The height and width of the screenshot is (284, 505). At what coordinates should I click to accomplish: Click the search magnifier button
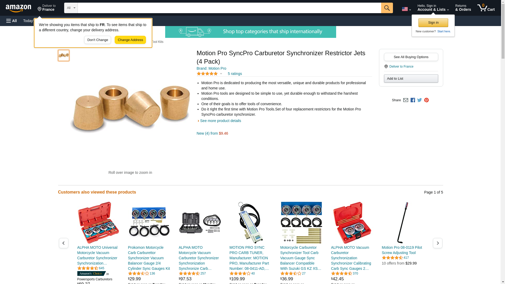click(x=387, y=8)
